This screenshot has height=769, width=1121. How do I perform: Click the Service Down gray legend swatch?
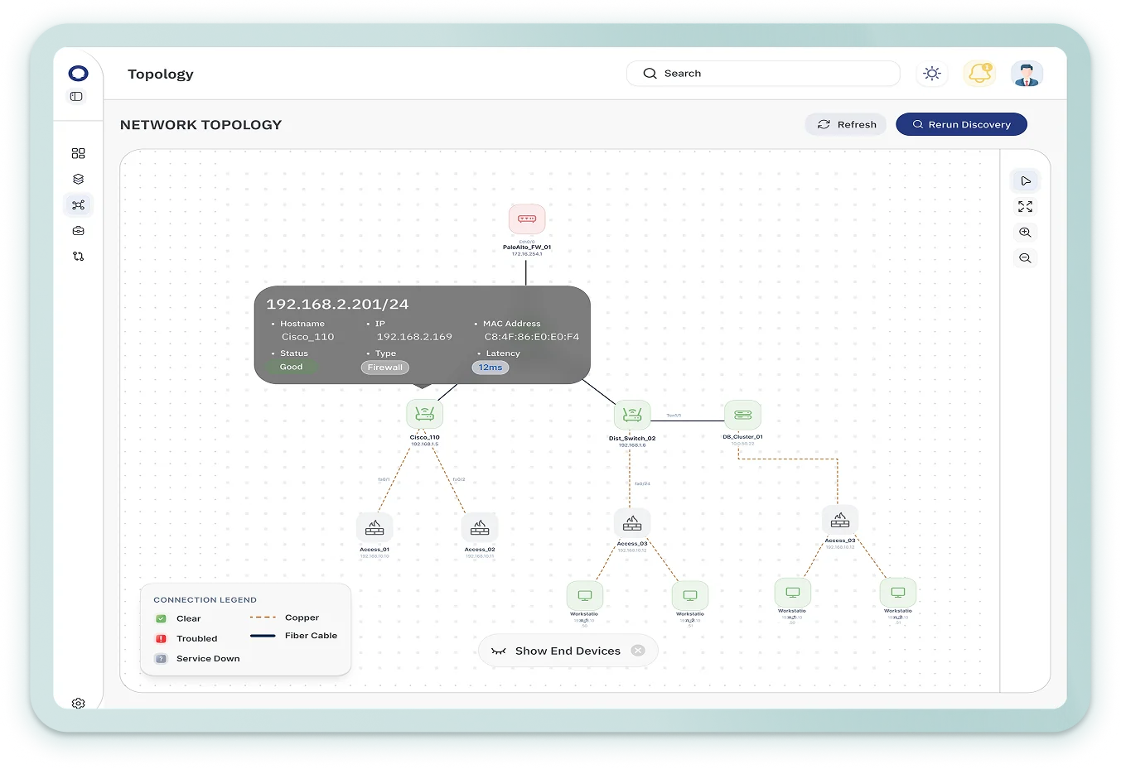(161, 658)
